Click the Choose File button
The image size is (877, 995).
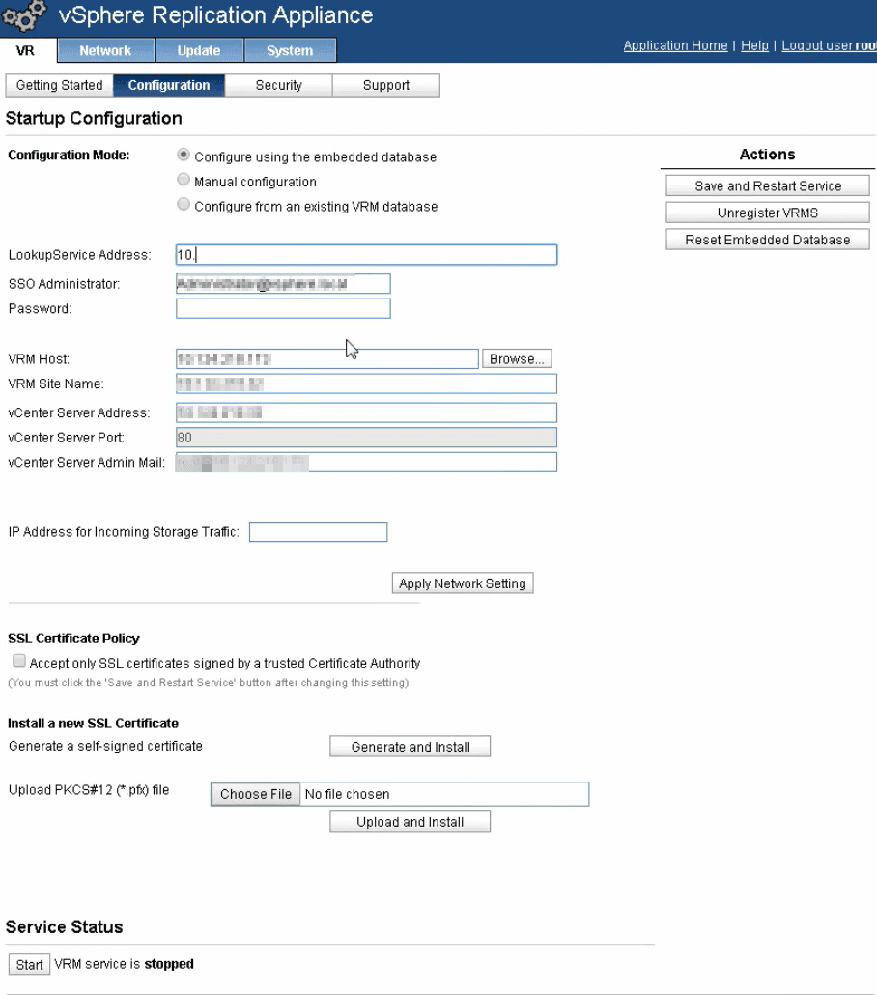[x=256, y=794]
